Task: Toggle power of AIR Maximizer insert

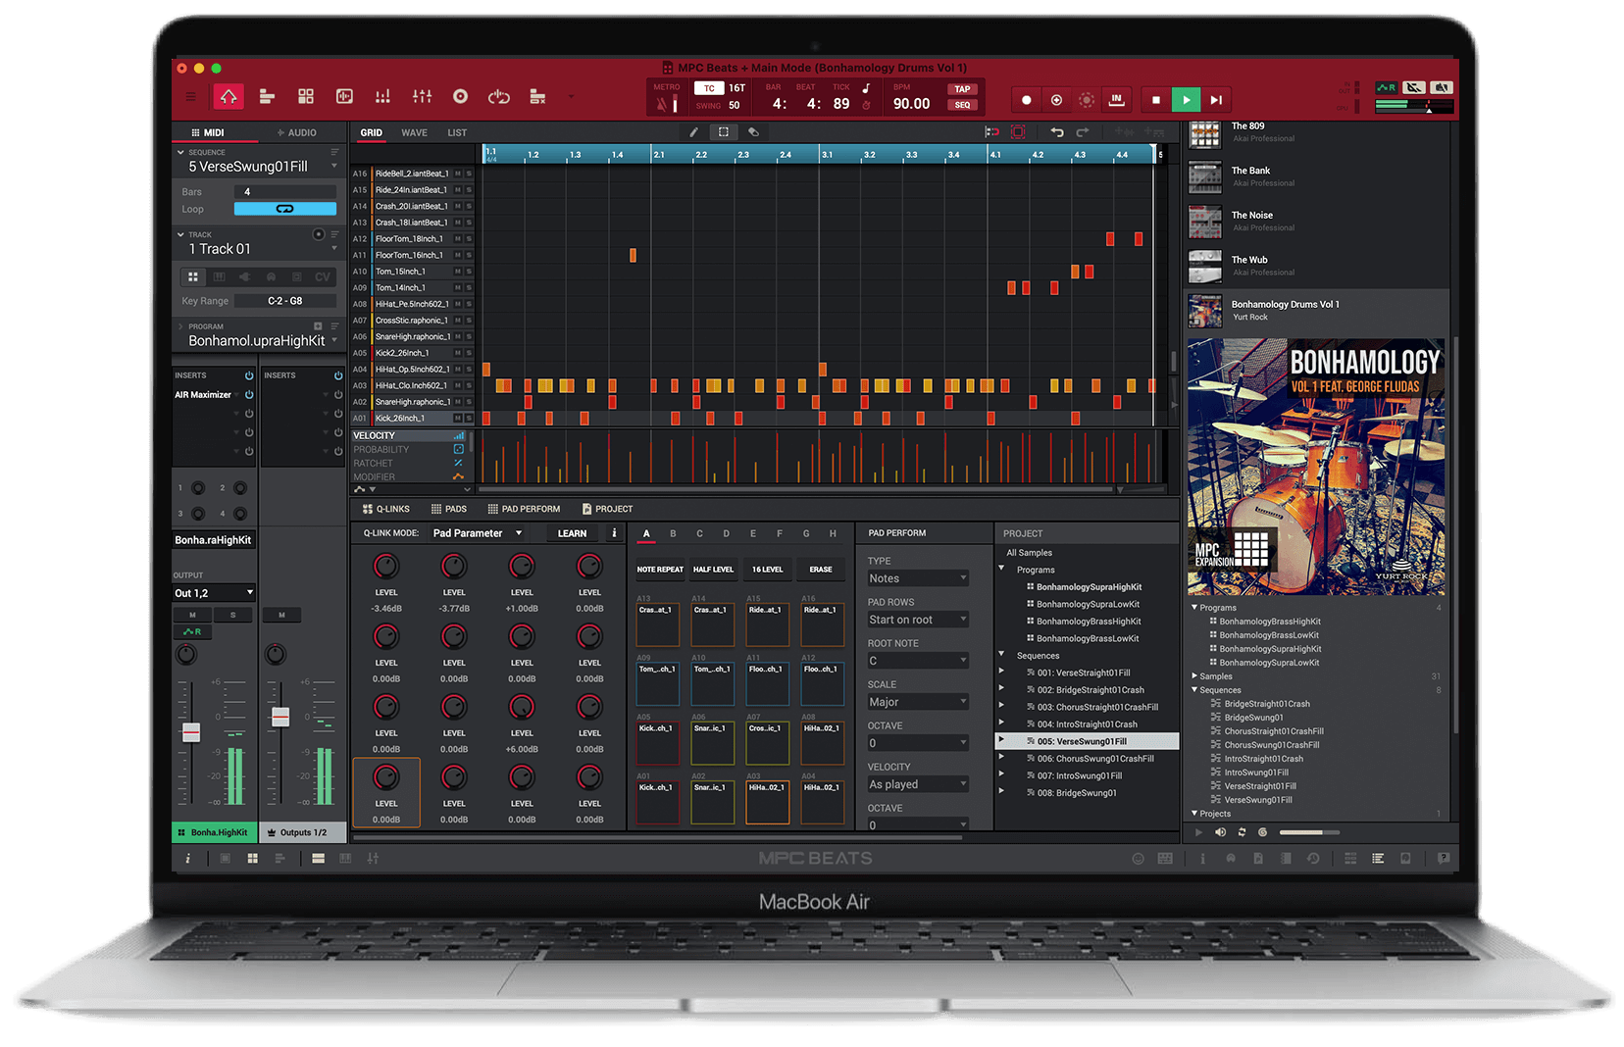Action: point(249,395)
